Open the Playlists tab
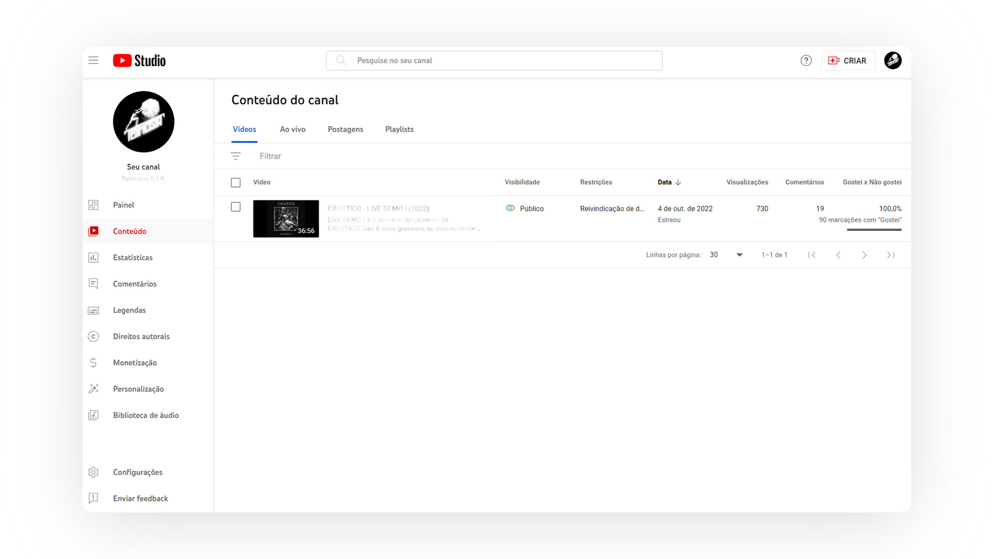The image size is (994, 559). point(399,129)
